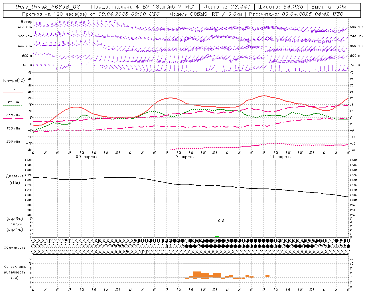365x292 pixels.
Task: Click the Осадки precipitation label
Action: pyautogui.click(x=15, y=224)
